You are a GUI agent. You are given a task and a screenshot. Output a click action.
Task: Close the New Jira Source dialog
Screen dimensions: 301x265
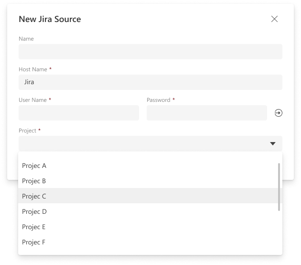pos(274,19)
